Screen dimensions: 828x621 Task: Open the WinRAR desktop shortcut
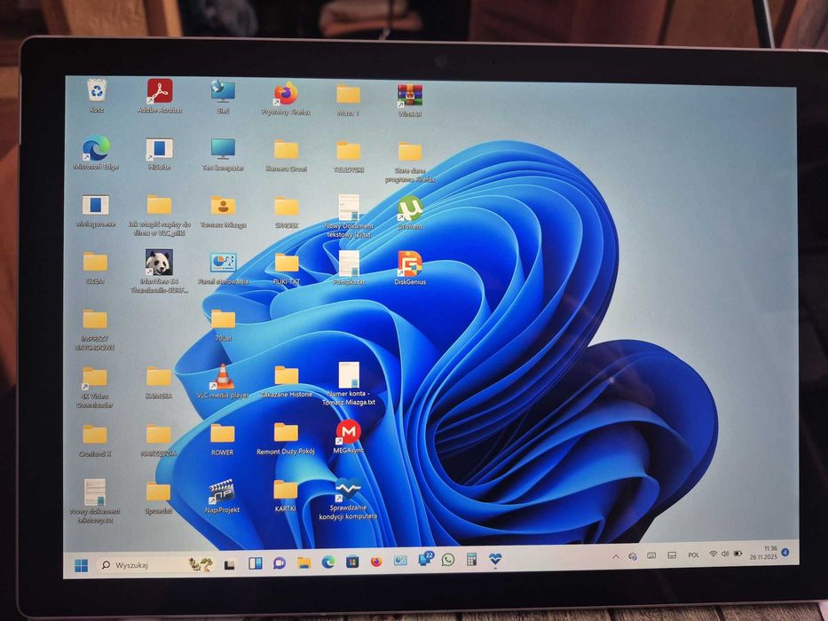pyautogui.click(x=410, y=100)
